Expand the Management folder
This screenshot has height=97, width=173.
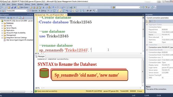(2, 35)
